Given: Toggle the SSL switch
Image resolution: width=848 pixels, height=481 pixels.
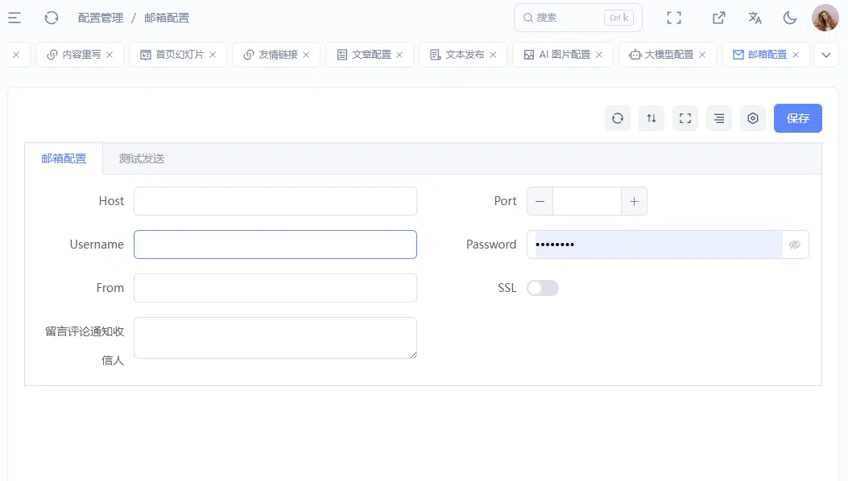Looking at the screenshot, I should 543,288.
